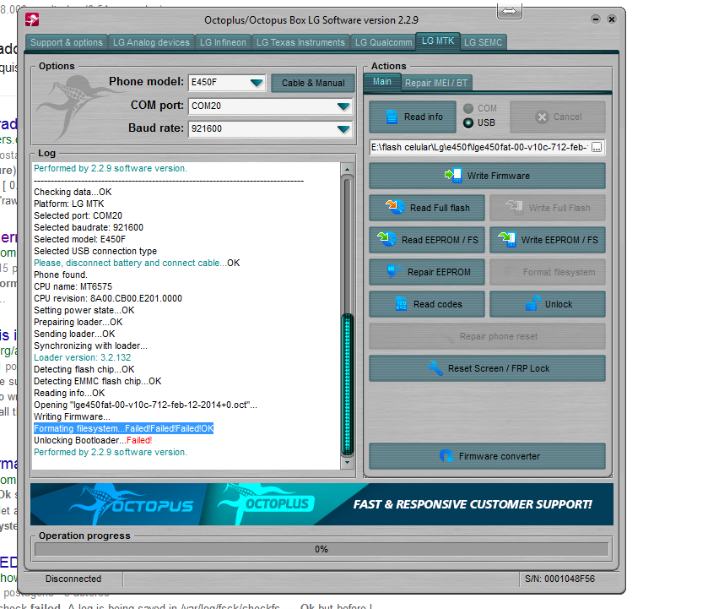The image size is (708, 609).
Task: Click the "Sending loader...OK" log line
Action: coord(74,334)
